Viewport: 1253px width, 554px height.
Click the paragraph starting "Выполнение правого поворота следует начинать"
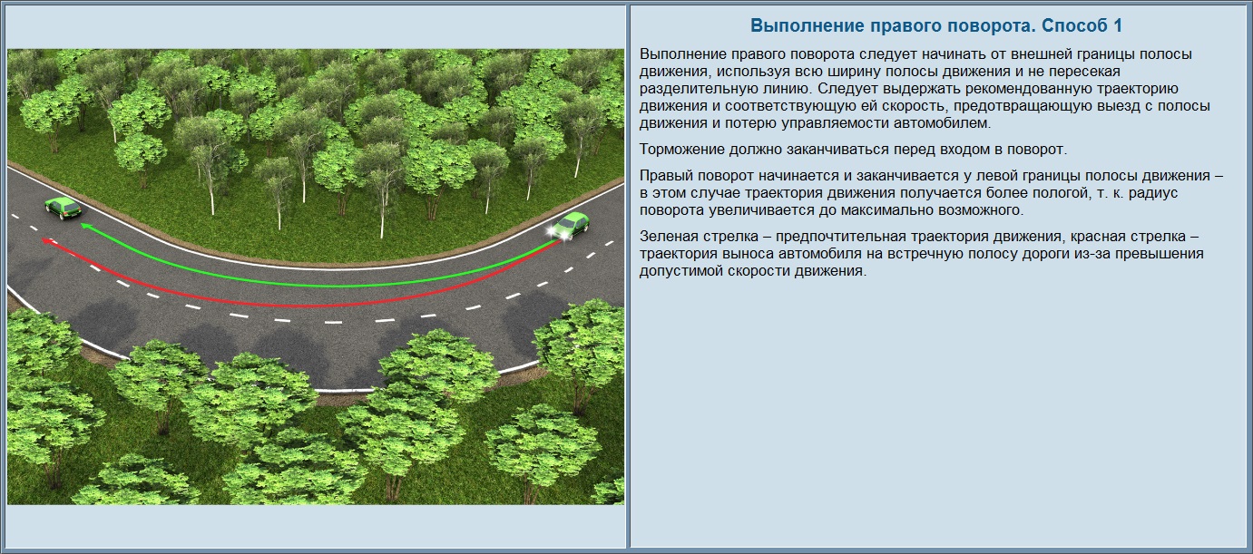point(925,89)
